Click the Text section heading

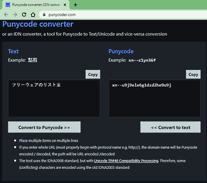[x=13, y=51]
